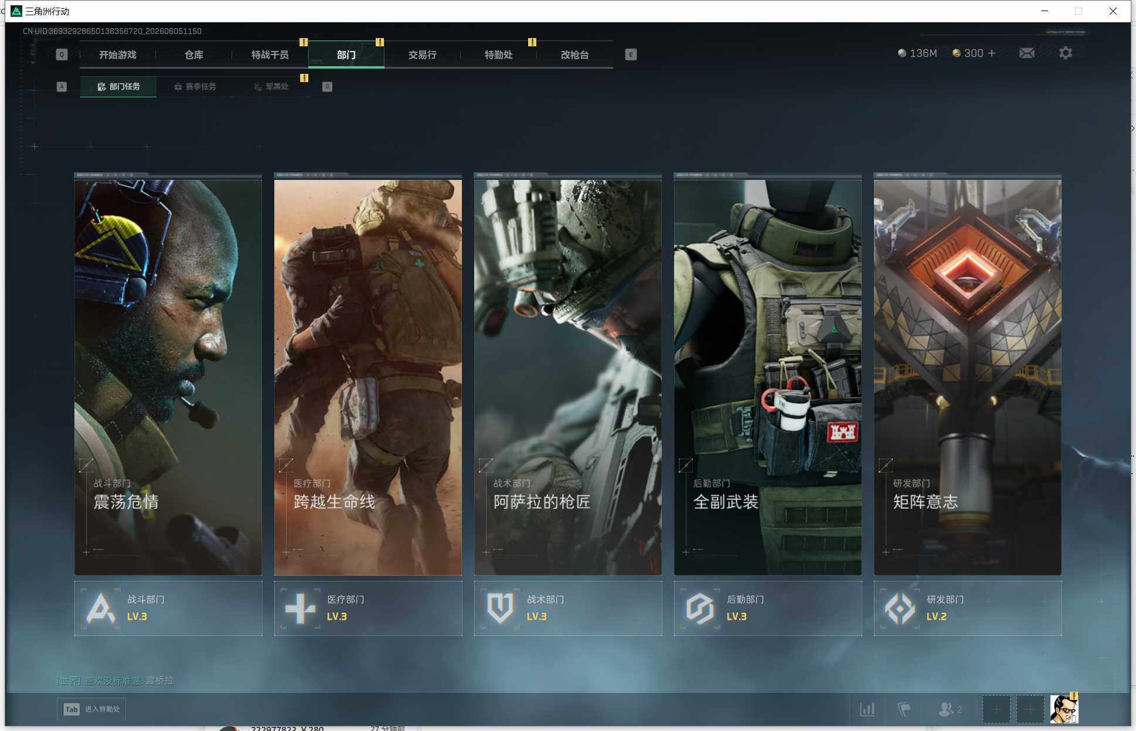Select the 部门 tab
This screenshot has height=731, width=1136.
coord(346,55)
